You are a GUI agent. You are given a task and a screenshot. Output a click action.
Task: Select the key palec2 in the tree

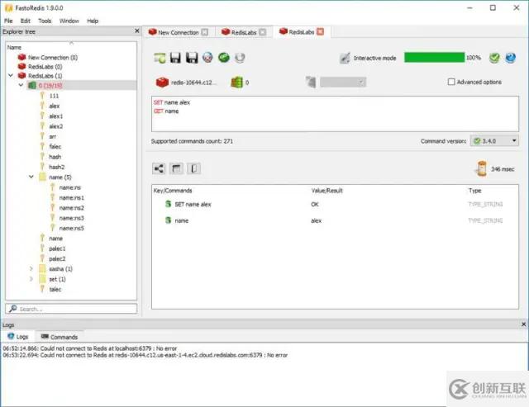57,258
